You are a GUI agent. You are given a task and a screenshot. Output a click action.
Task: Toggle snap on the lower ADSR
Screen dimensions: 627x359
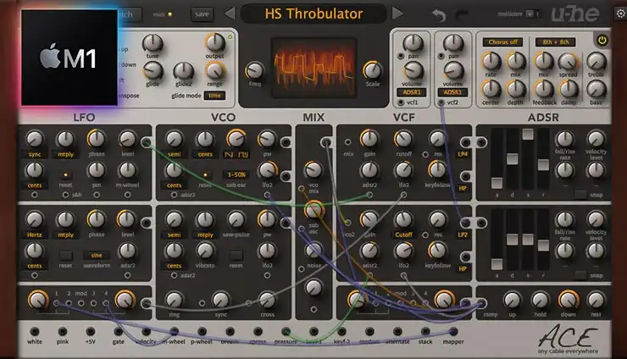point(580,274)
